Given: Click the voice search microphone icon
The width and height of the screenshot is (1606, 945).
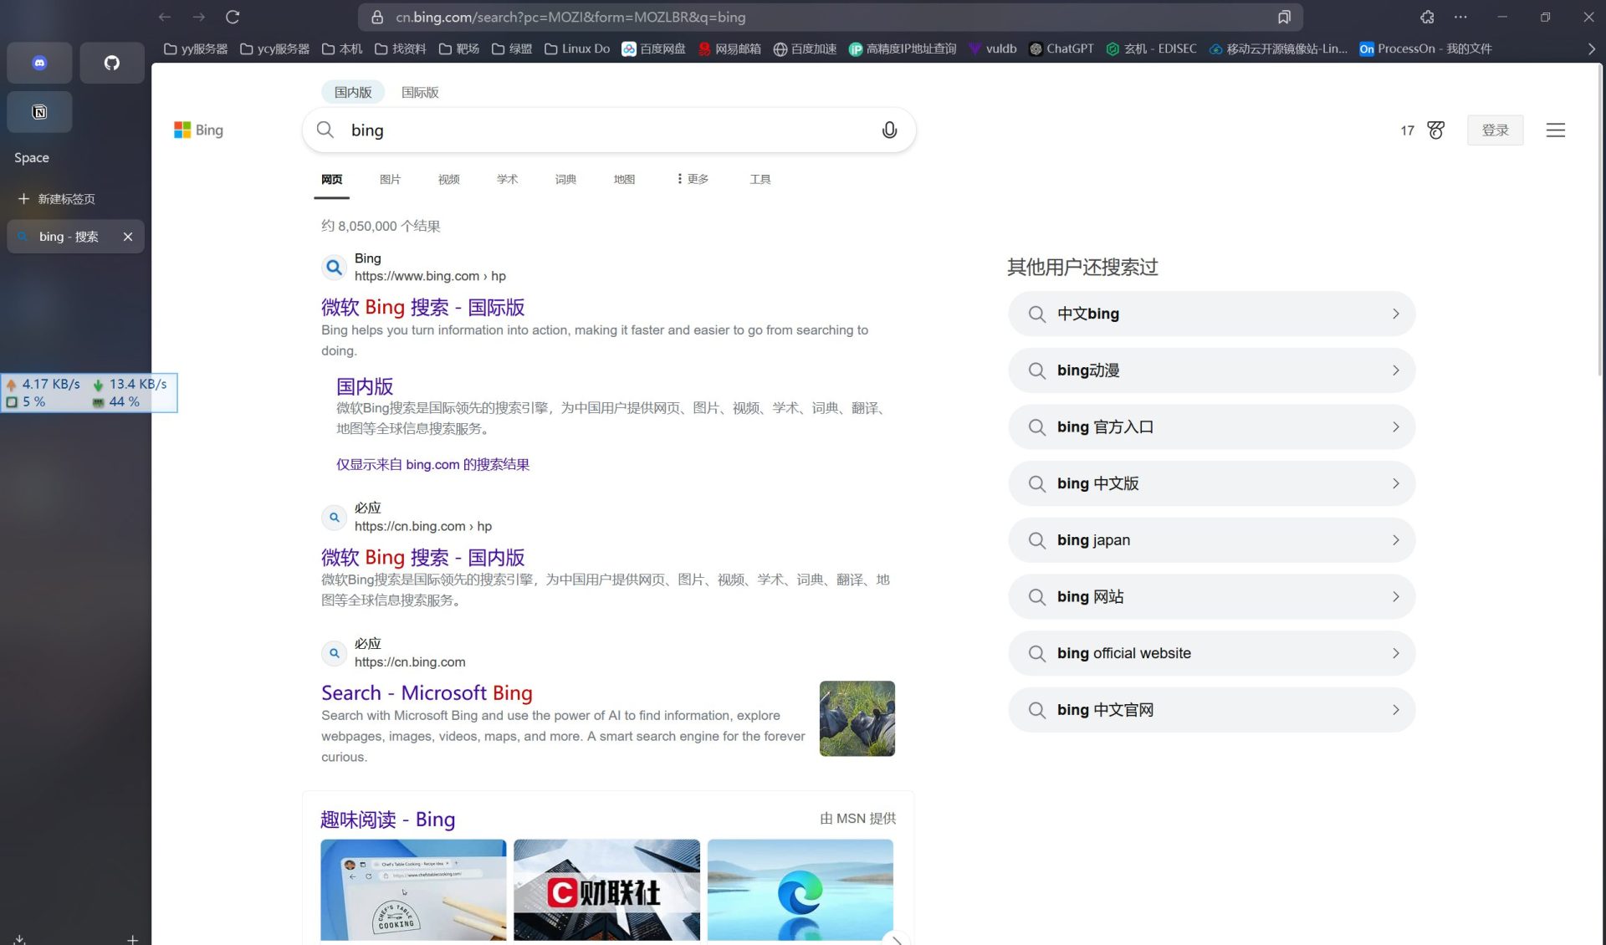Looking at the screenshot, I should [889, 130].
